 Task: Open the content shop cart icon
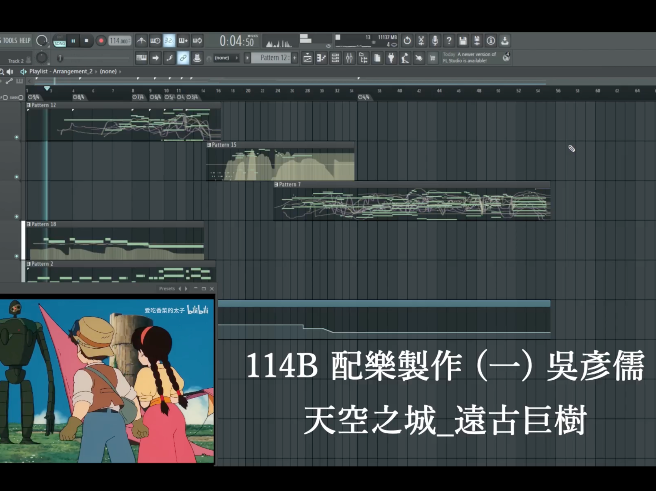click(x=433, y=58)
